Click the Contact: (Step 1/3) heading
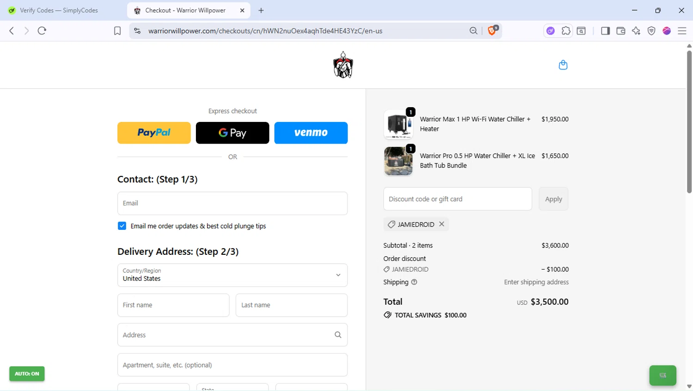The height and width of the screenshot is (391, 693). [158, 180]
